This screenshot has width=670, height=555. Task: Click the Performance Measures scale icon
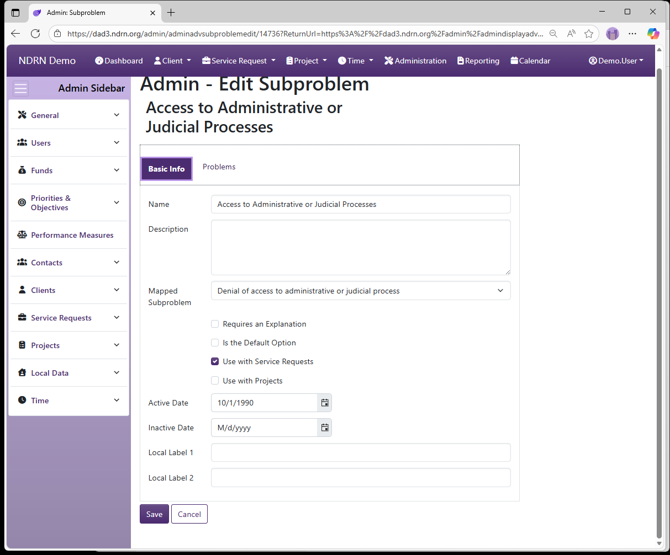click(22, 234)
